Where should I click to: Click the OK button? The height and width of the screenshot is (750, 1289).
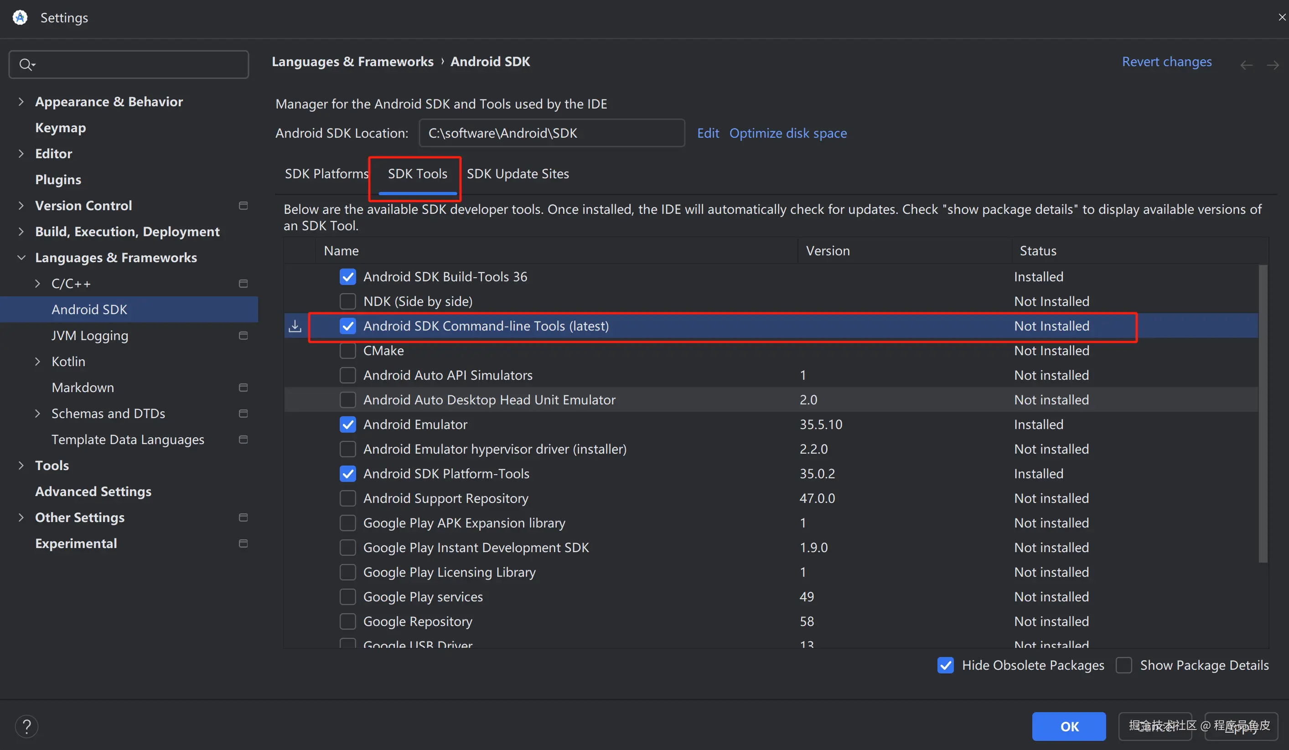click(1068, 726)
